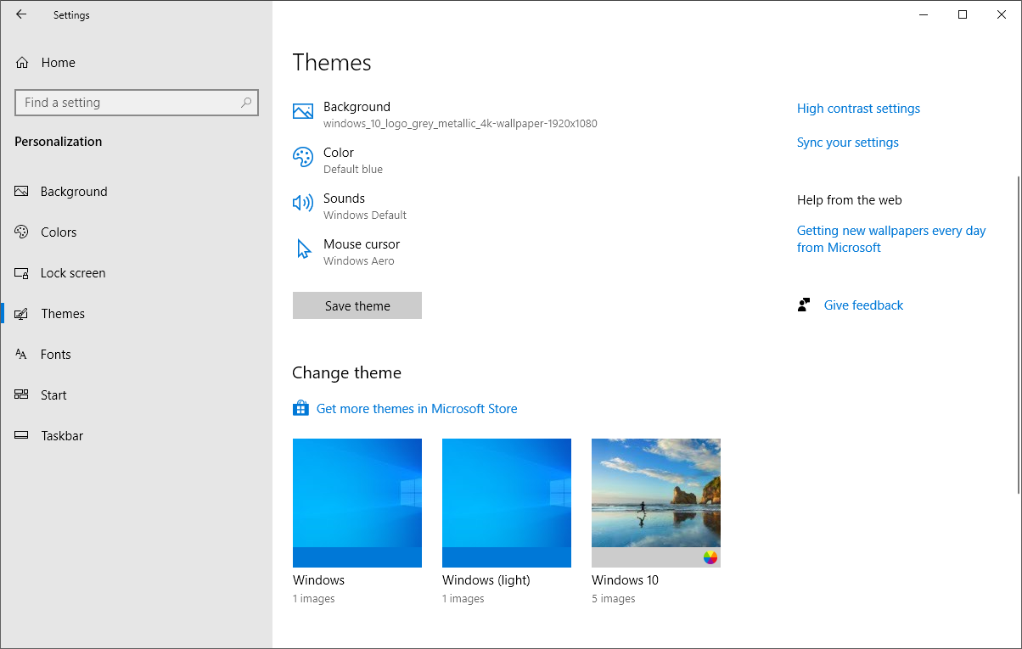1022x649 pixels.
Task: Open High contrast settings
Action: pos(858,109)
